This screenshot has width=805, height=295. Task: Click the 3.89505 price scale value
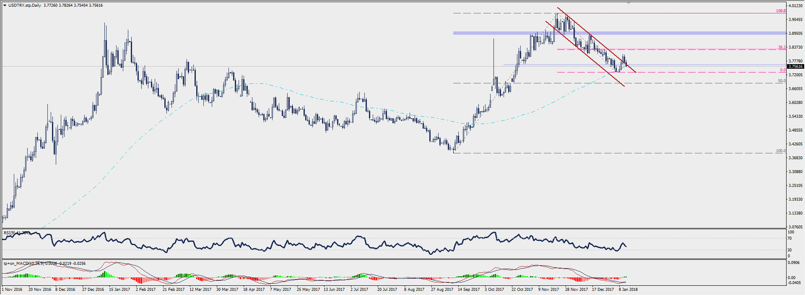pos(795,34)
